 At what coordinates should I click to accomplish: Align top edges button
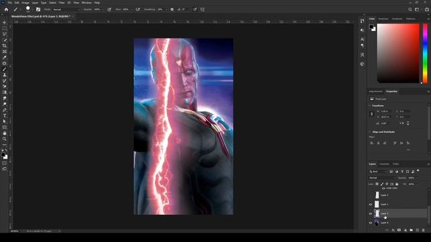395,143
